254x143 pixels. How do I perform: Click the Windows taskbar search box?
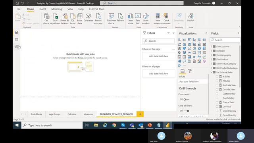pyautogui.click(x=52, y=125)
